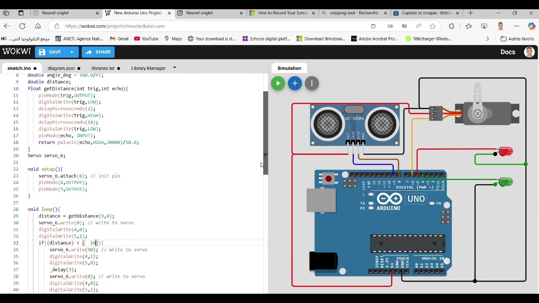Open the new tab plus button
This screenshot has height=303, width=539.
470,13
